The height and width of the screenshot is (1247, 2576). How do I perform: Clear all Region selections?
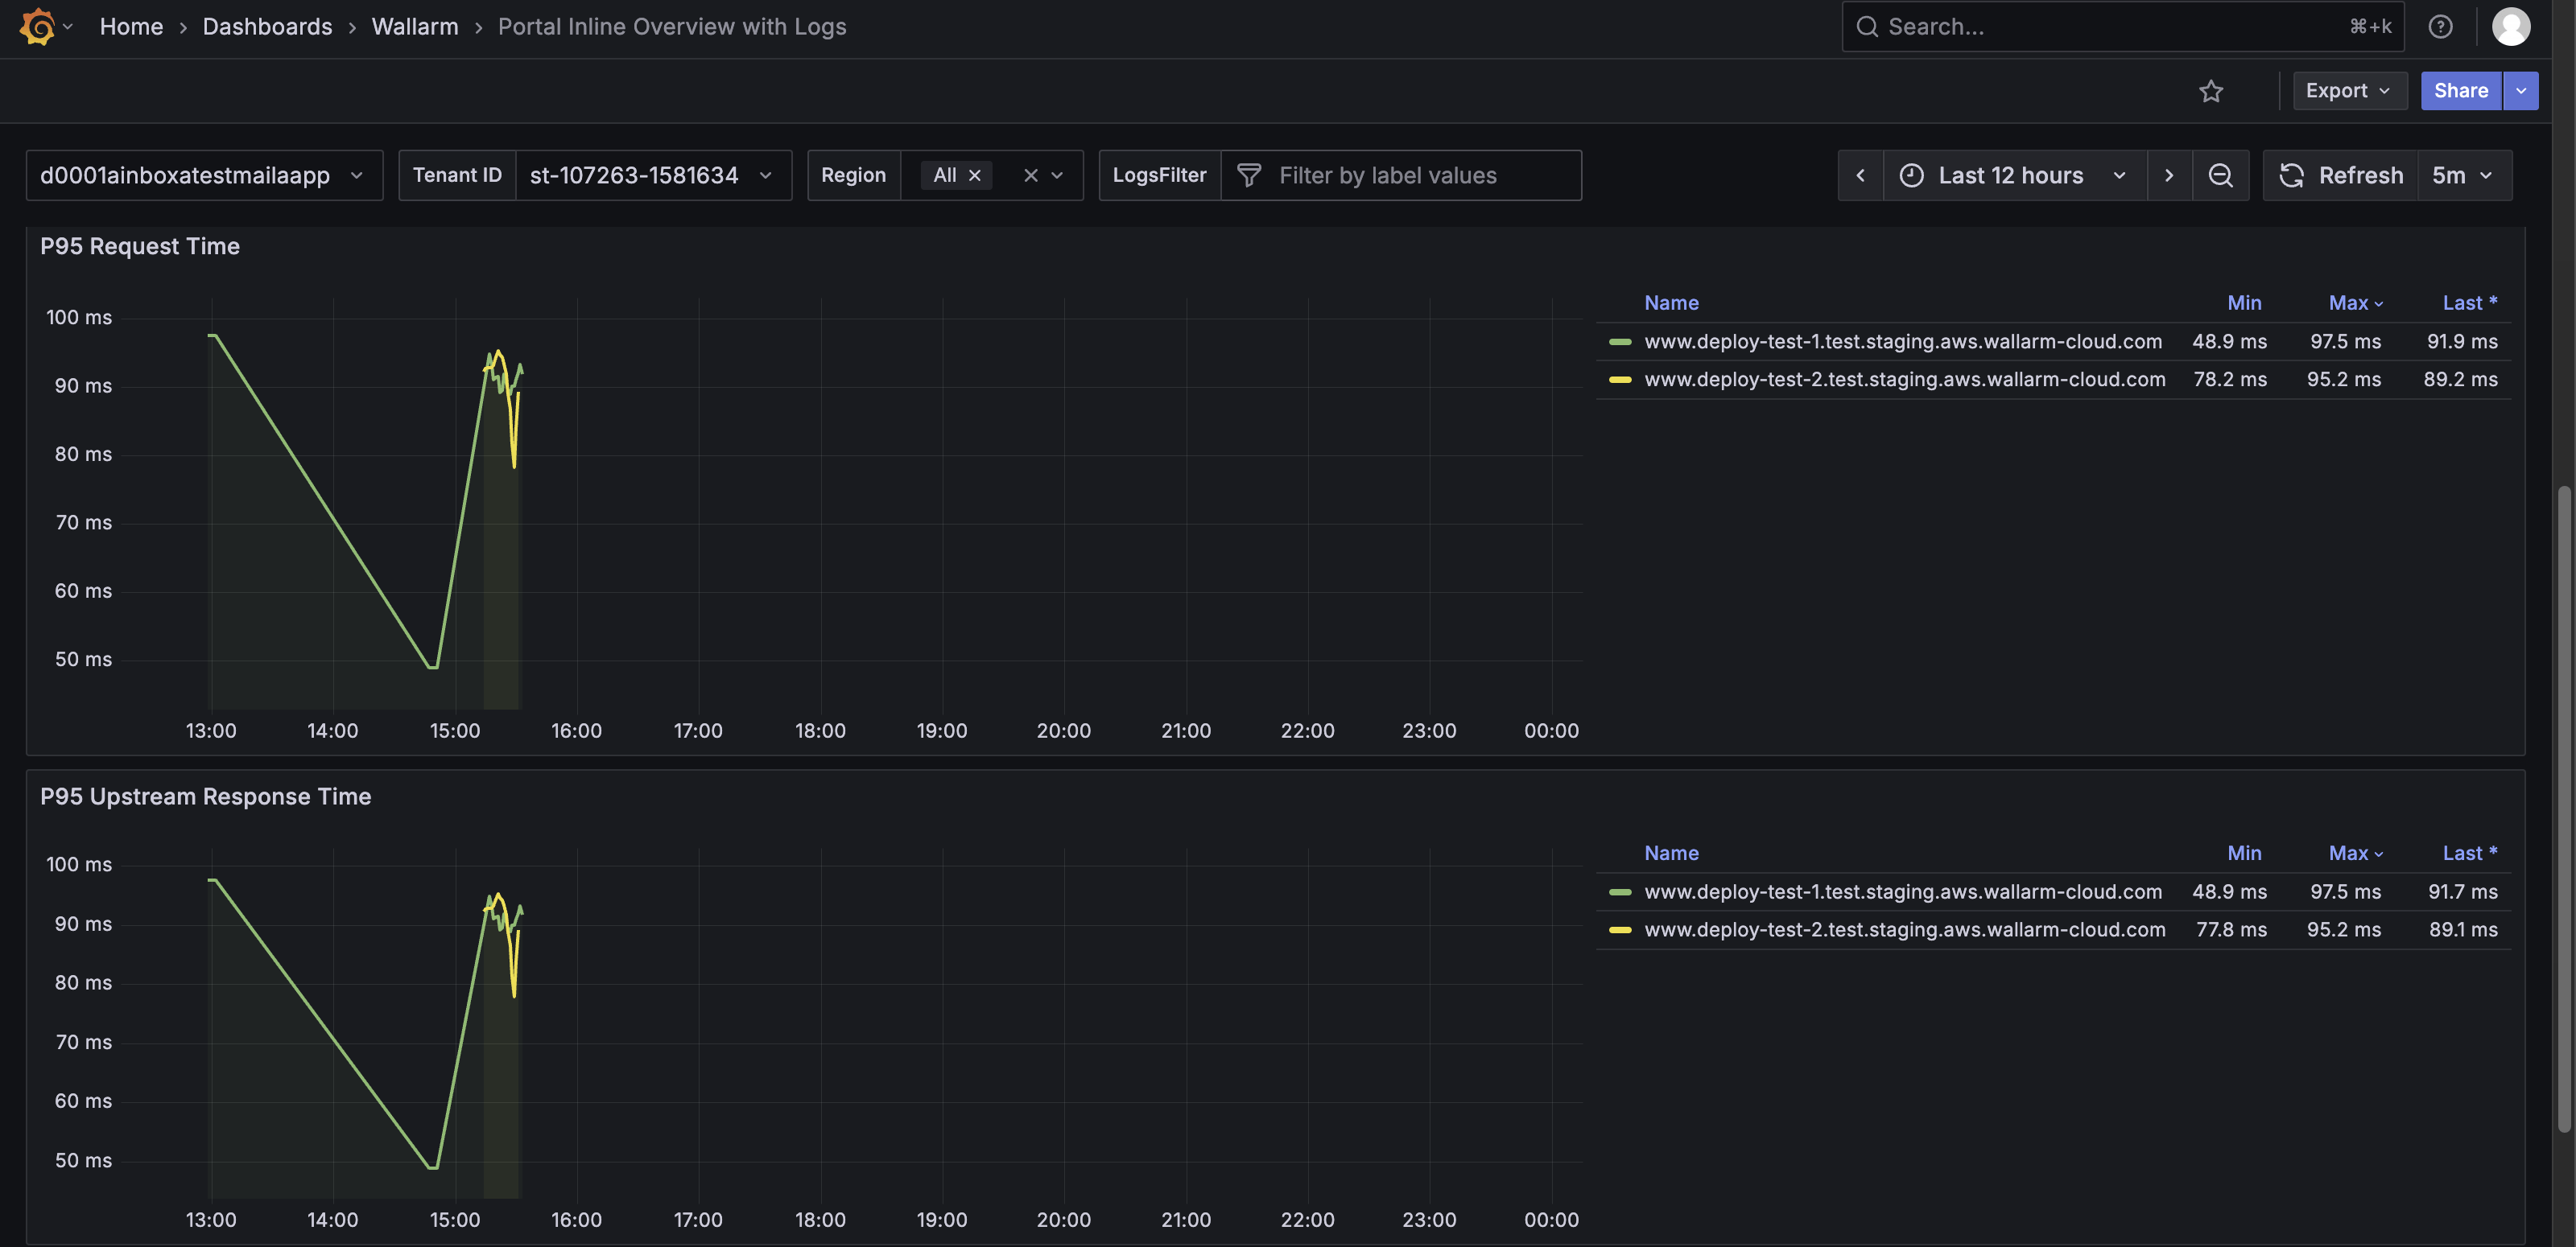coord(1030,176)
